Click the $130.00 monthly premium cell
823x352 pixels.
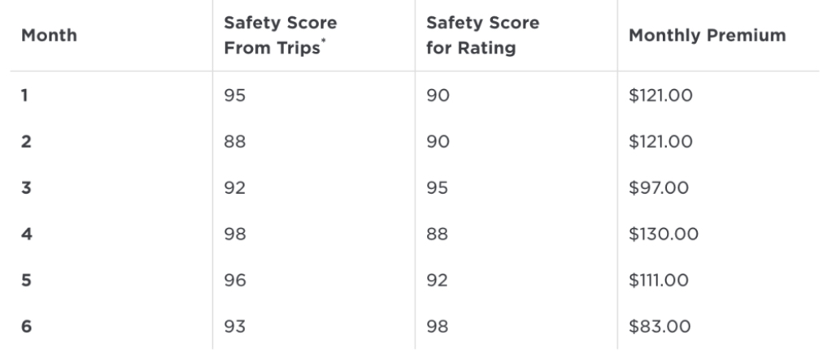tap(663, 234)
